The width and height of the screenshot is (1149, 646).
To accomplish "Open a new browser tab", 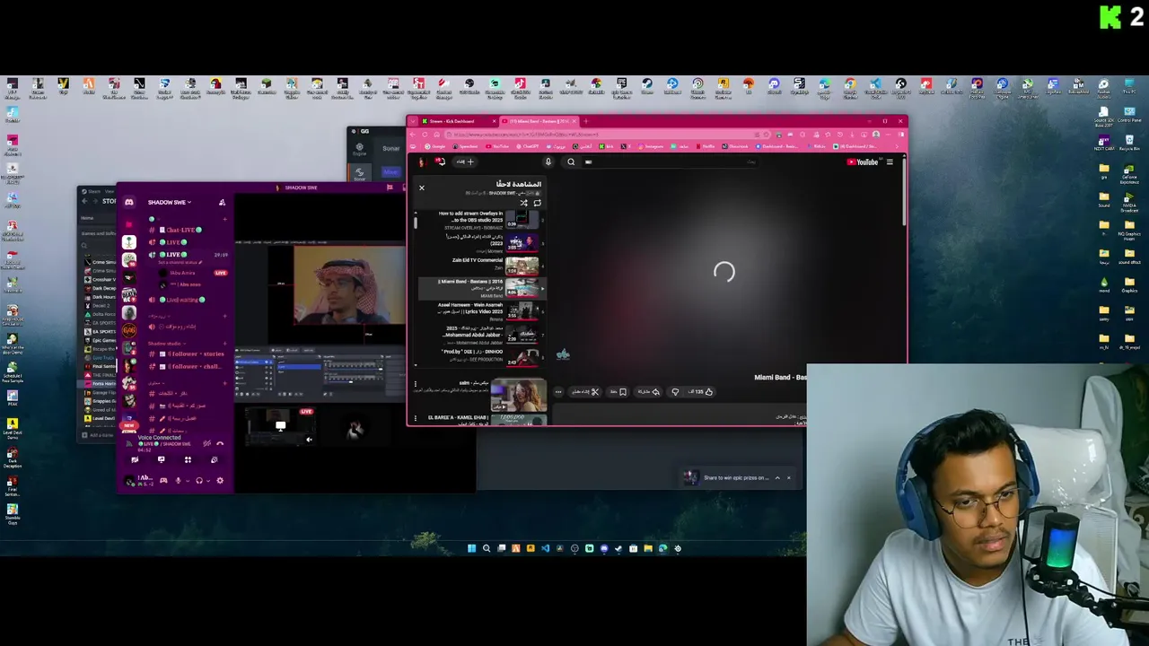I will (585, 121).
